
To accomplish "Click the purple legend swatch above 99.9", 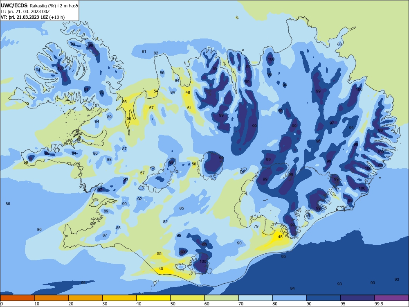I will (x=392, y=298).
